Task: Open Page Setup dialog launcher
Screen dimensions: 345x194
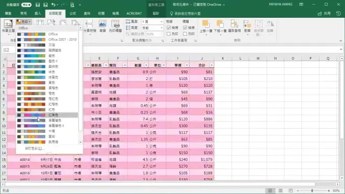Action: 122,41
